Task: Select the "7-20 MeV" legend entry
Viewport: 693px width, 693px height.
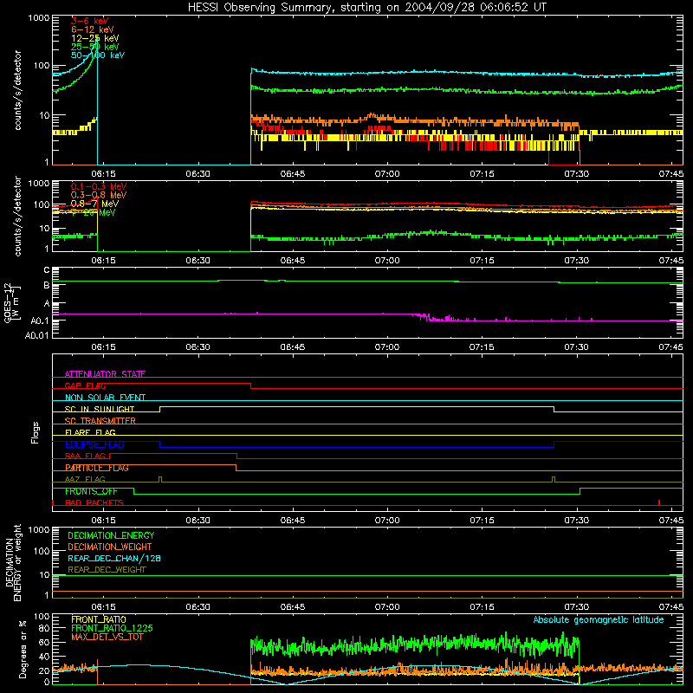Action: 94,212
